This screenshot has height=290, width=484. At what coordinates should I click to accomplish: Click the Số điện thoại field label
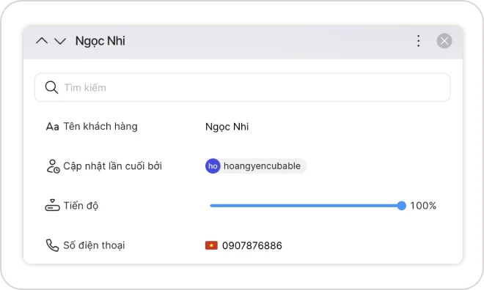94,245
